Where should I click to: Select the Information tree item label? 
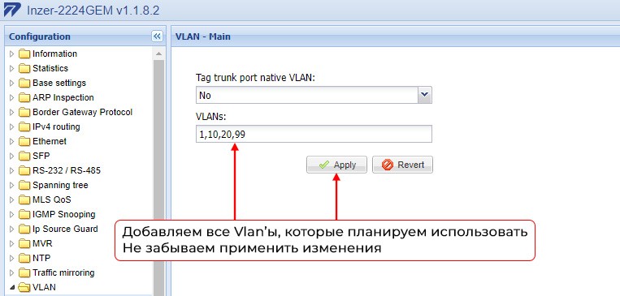[x=54, y=54]
